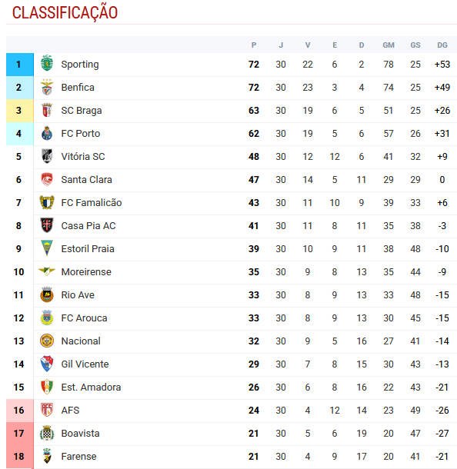Viewport: 457px width, 469px height.
Task: Click the red position 17 cell
Action: click(20, 433)
